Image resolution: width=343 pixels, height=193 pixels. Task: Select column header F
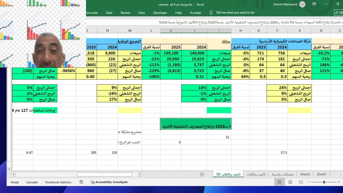277,31
